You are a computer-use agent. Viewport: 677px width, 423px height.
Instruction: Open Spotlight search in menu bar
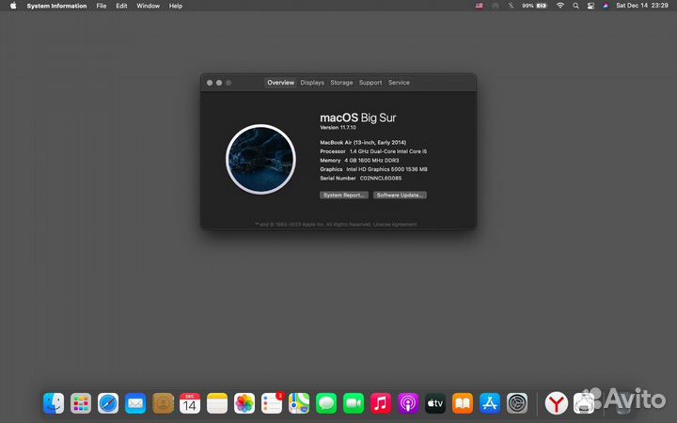(x=575, y=6)
